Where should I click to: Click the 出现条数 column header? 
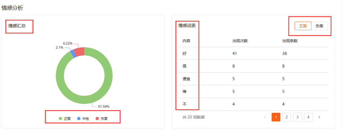[x=290, y=41]
